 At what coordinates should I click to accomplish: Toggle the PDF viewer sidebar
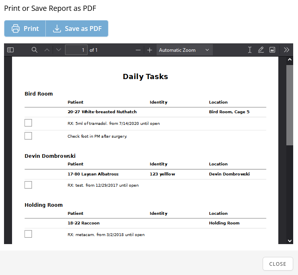(x=10, y=50)
